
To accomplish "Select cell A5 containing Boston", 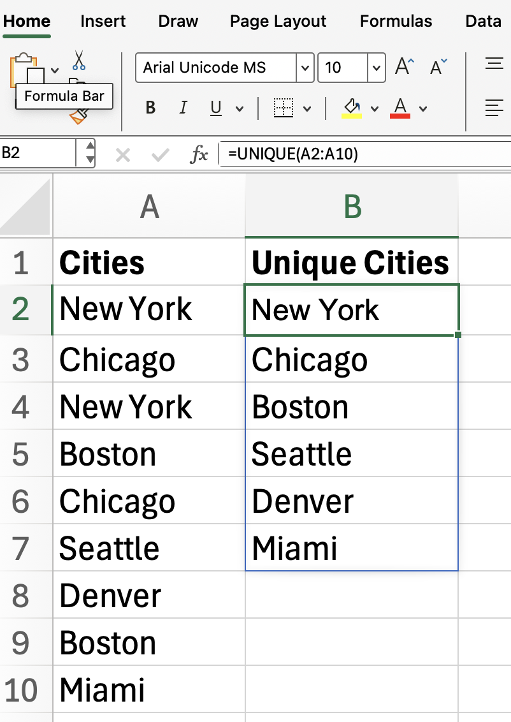I will (x=149, y=454).
